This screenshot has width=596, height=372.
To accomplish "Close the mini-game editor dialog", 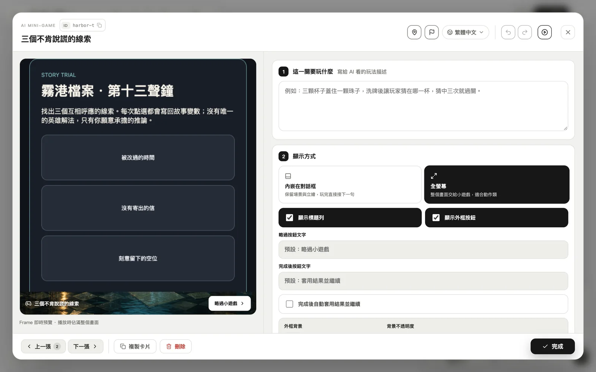I will point(568,32).
